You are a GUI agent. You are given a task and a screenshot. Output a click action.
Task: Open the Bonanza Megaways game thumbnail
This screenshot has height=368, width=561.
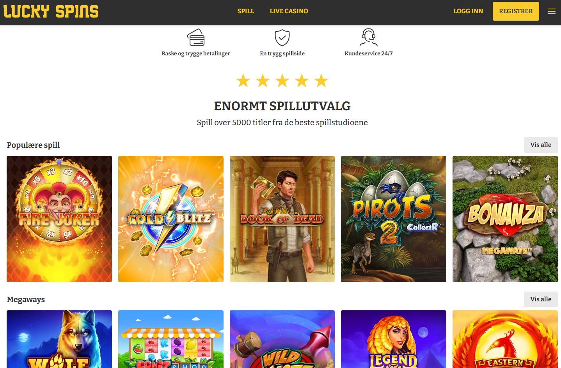(505, 219)
